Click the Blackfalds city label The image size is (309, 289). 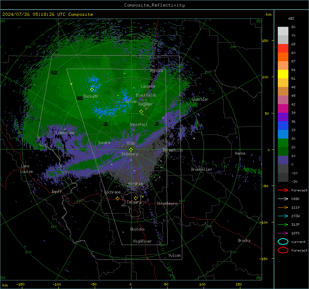[x=146, y=95]
